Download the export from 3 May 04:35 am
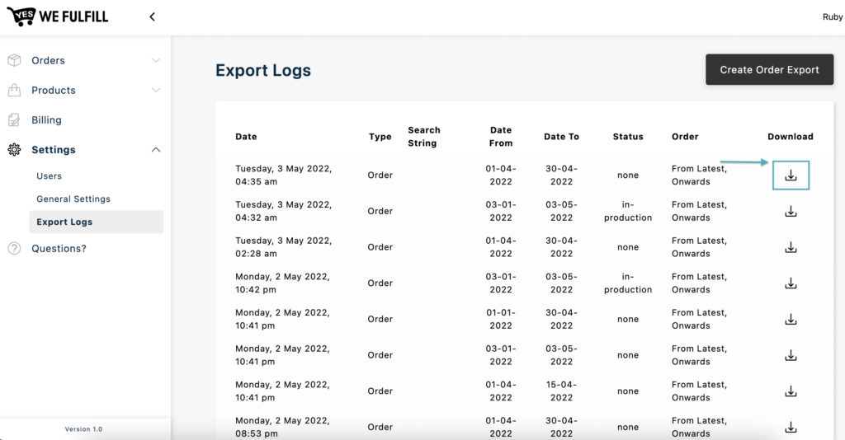 click(x=791, y=176)
